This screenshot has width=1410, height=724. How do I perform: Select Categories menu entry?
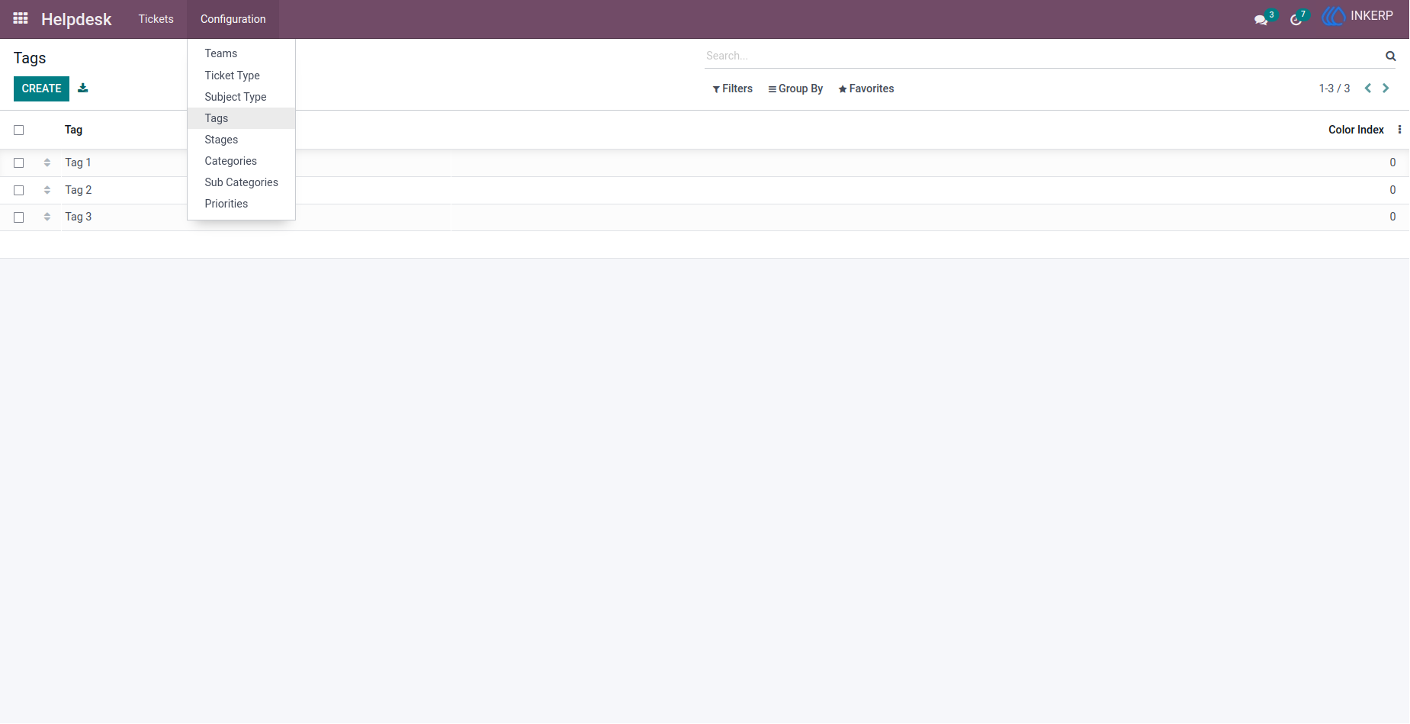point(241,161)
